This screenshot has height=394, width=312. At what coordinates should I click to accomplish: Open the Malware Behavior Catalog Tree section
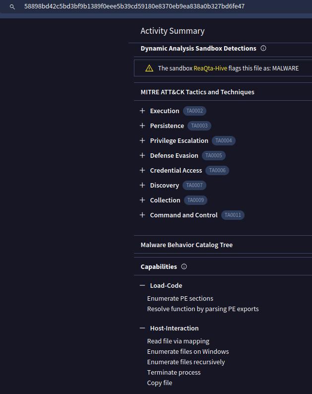point(187,245)
